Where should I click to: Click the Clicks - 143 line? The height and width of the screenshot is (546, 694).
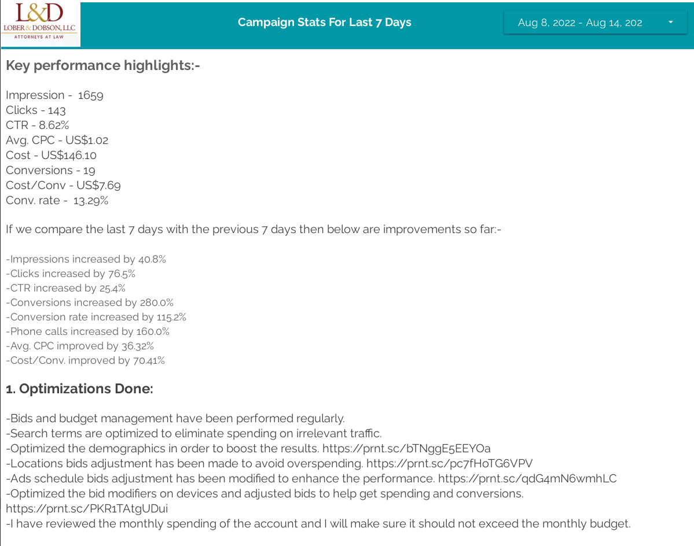(35, 110)
